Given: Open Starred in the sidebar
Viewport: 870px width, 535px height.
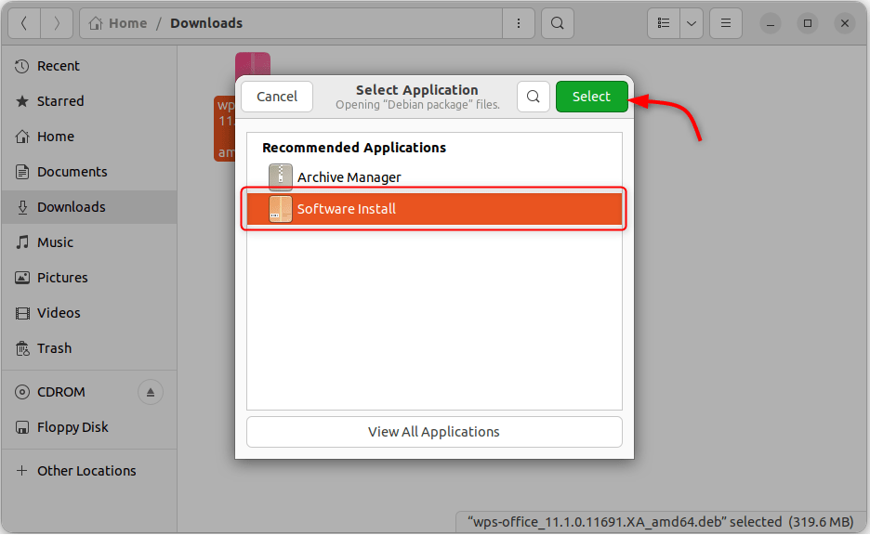Looking at the screenshot, I should [x=89, y=101].
